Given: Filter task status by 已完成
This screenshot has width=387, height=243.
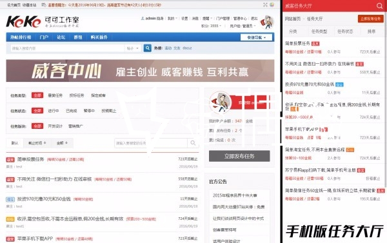Looking at the screenshot, I should [x=72, y=111].
